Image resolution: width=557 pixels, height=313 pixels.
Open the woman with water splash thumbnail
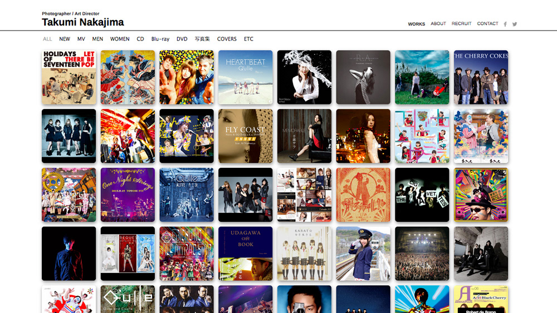coord(305,77)
